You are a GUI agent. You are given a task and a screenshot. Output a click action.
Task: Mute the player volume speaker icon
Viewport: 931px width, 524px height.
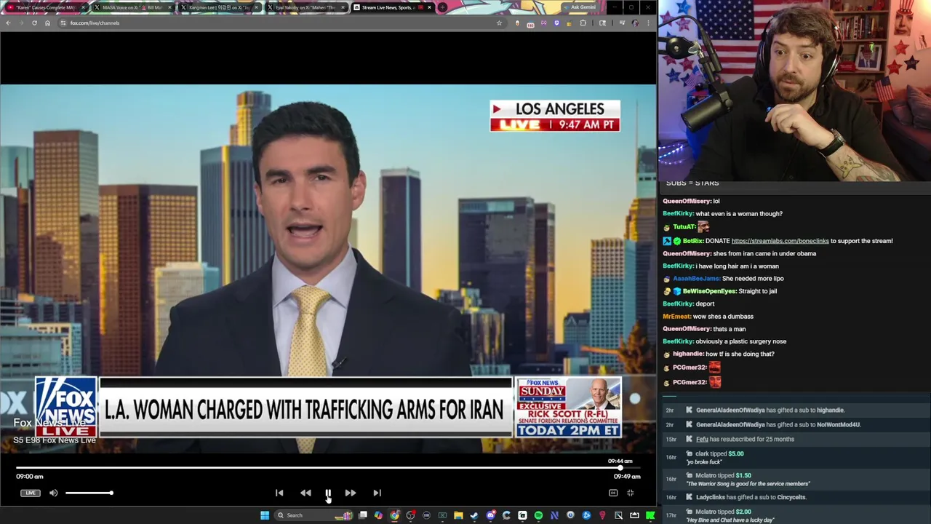53,493
